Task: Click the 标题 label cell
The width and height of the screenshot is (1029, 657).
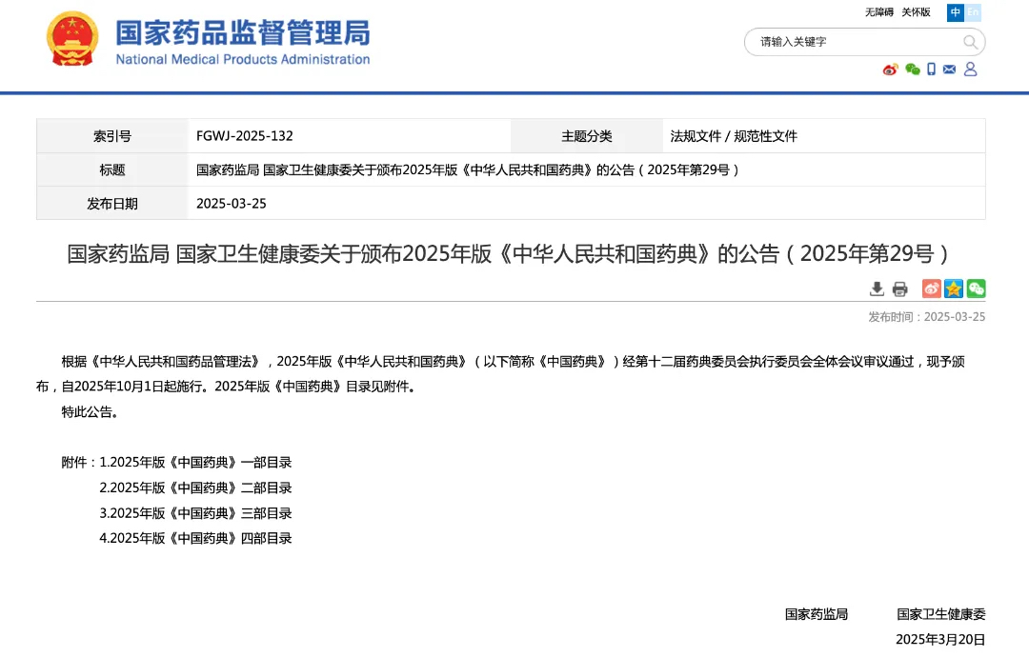Action: click(x=112, y=170)
